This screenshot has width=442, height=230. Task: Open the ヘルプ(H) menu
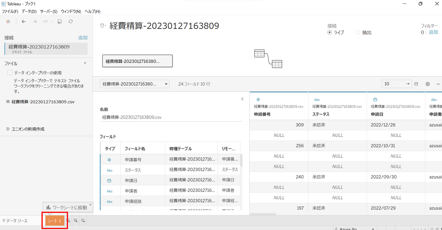point(92,12)
